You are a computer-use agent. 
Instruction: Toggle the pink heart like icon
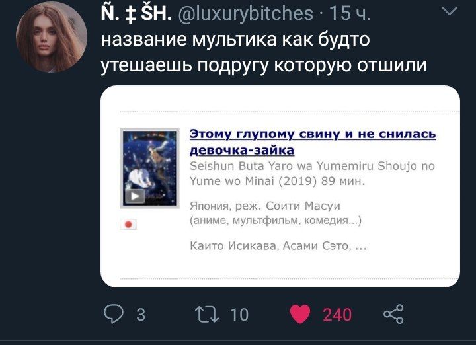300,314
